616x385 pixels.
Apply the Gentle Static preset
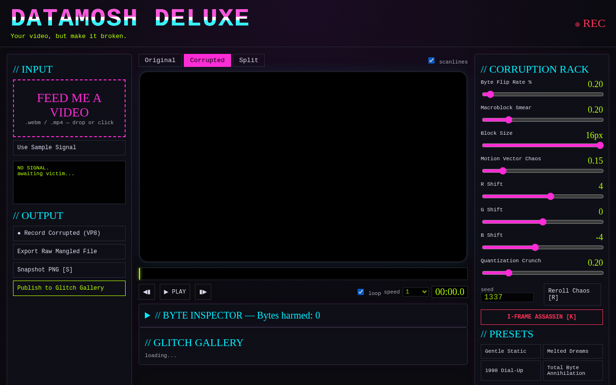click(511, 351)
